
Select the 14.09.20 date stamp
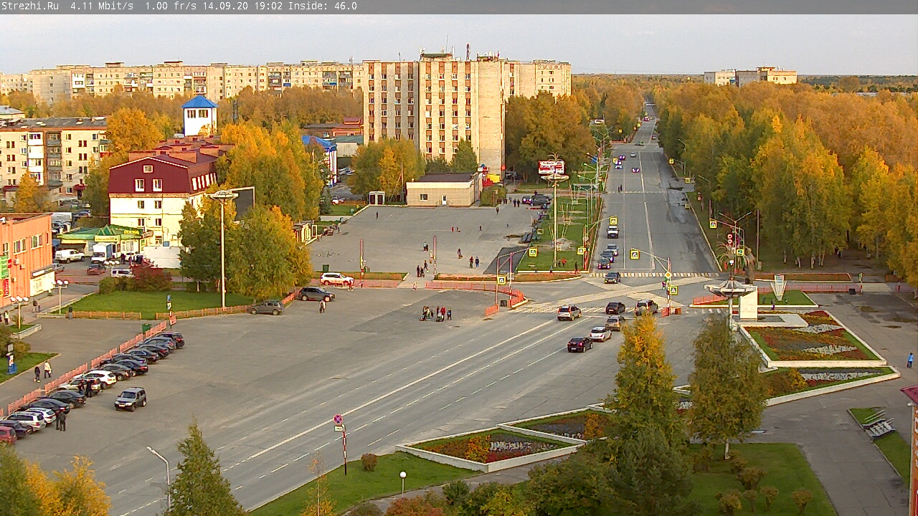pos(225,6)
